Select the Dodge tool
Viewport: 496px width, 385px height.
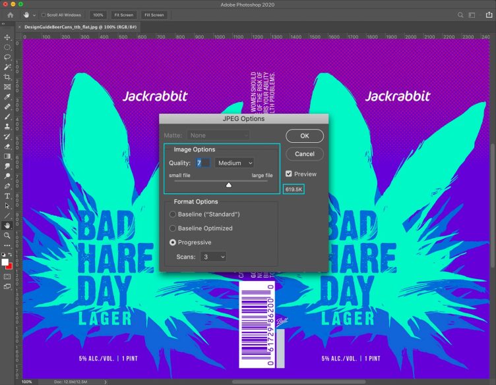(7, 176)
